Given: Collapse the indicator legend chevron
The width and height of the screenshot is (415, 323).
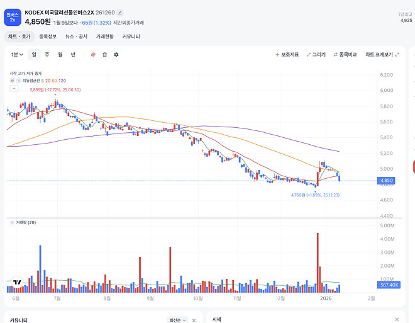Looking at the screenshot, I should click(x=14, y=88).
